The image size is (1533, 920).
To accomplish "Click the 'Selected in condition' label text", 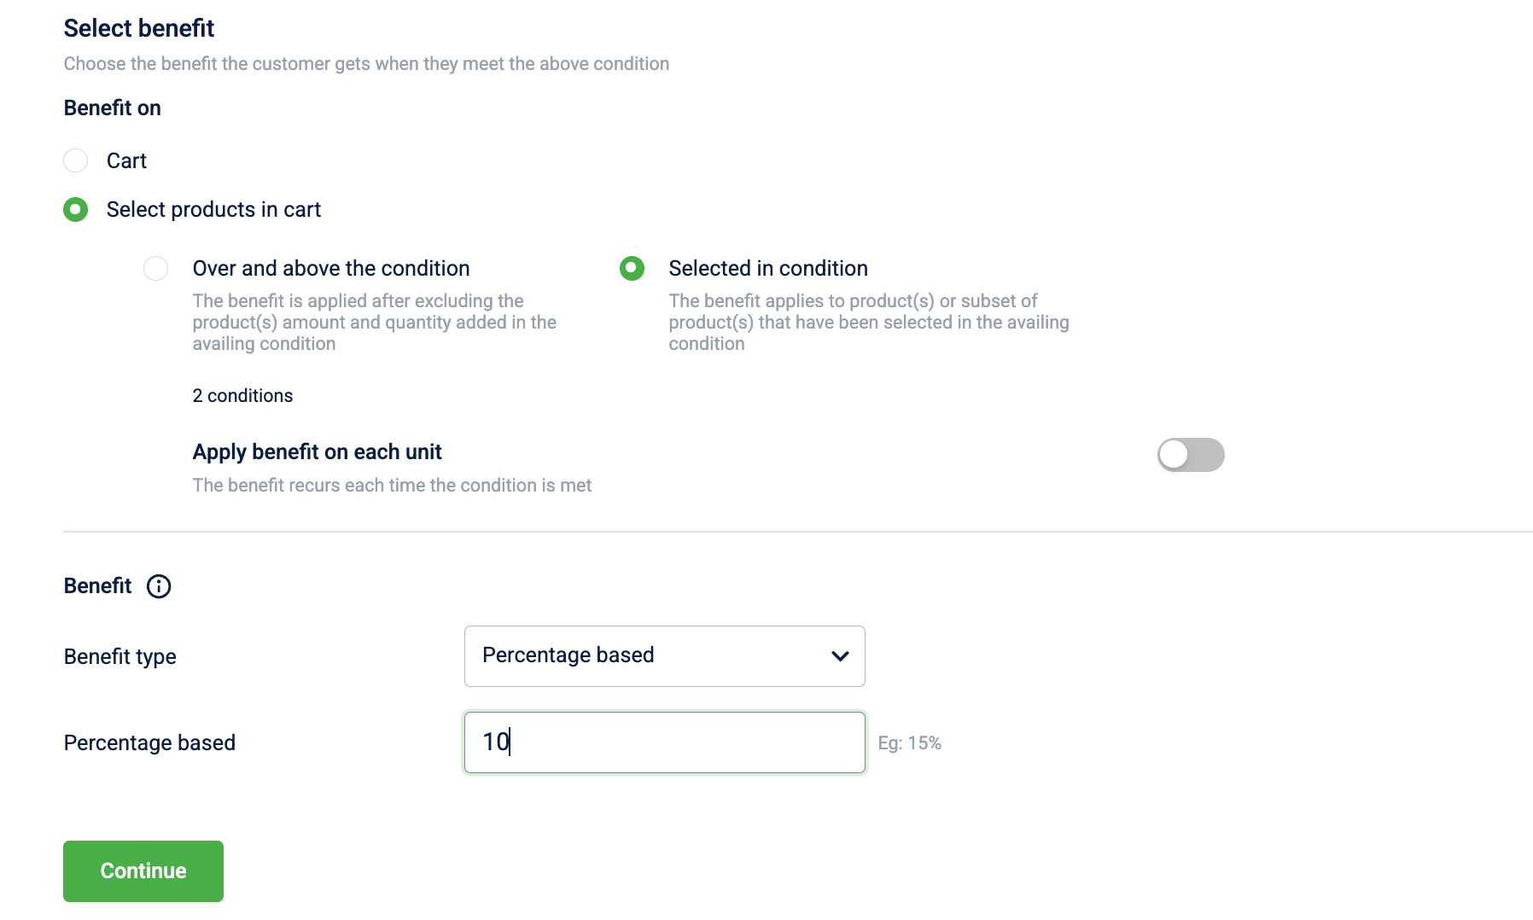I will (767, 268).
